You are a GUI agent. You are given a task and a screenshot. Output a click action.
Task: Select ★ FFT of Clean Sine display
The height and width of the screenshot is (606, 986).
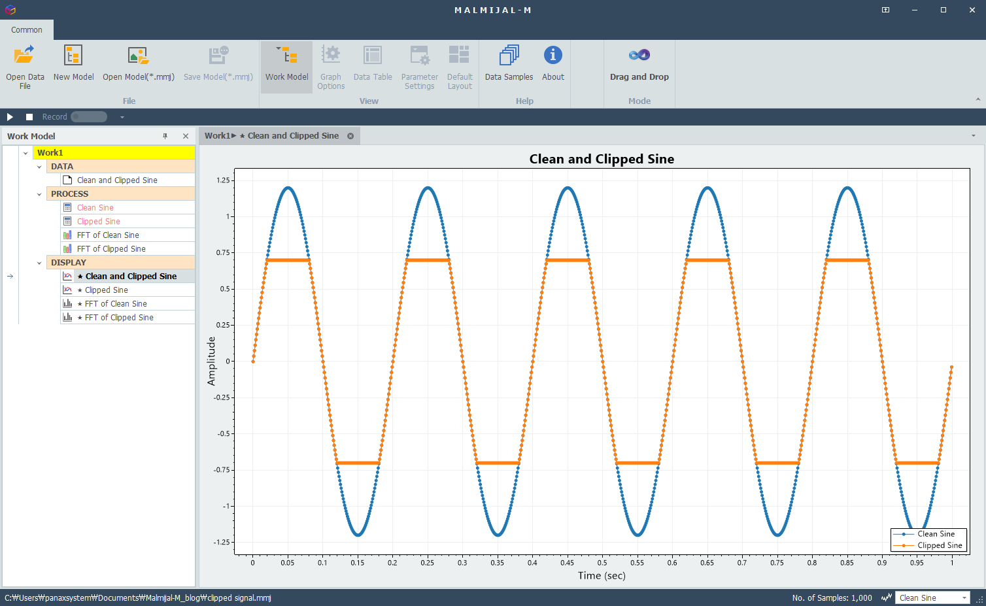point(127,303)
